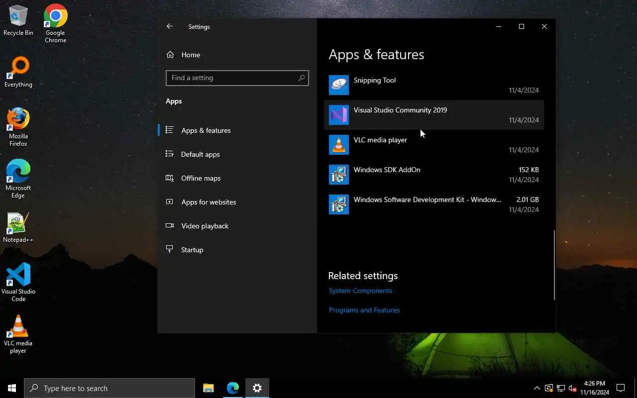Open the Programs and Features link

point(364,310)
